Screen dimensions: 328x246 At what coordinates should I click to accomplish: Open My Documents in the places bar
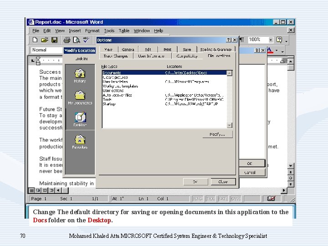[x=80, y=97]
